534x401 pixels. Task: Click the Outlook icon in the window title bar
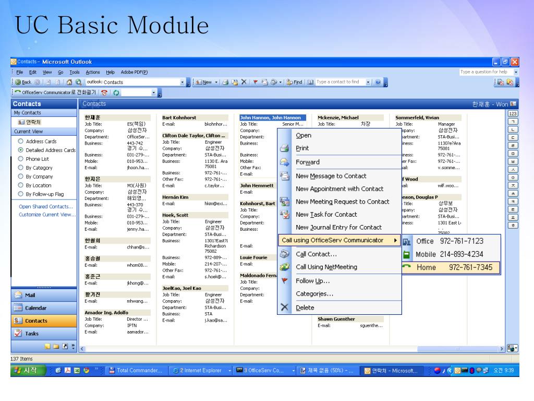pyautogui.click(x=14, y=62)
